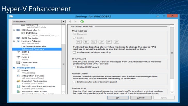Select the Static MAC address radio button

pyautogui.click(x=74, y=38)
